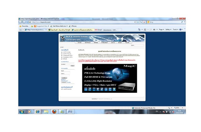Click the password field in login box

[65, 75]
